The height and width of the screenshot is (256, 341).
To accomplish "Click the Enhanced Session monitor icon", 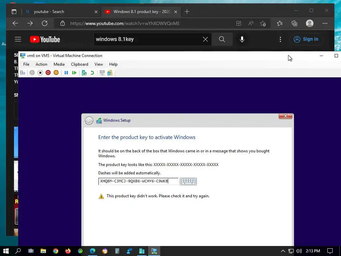I will click(102, 73).
